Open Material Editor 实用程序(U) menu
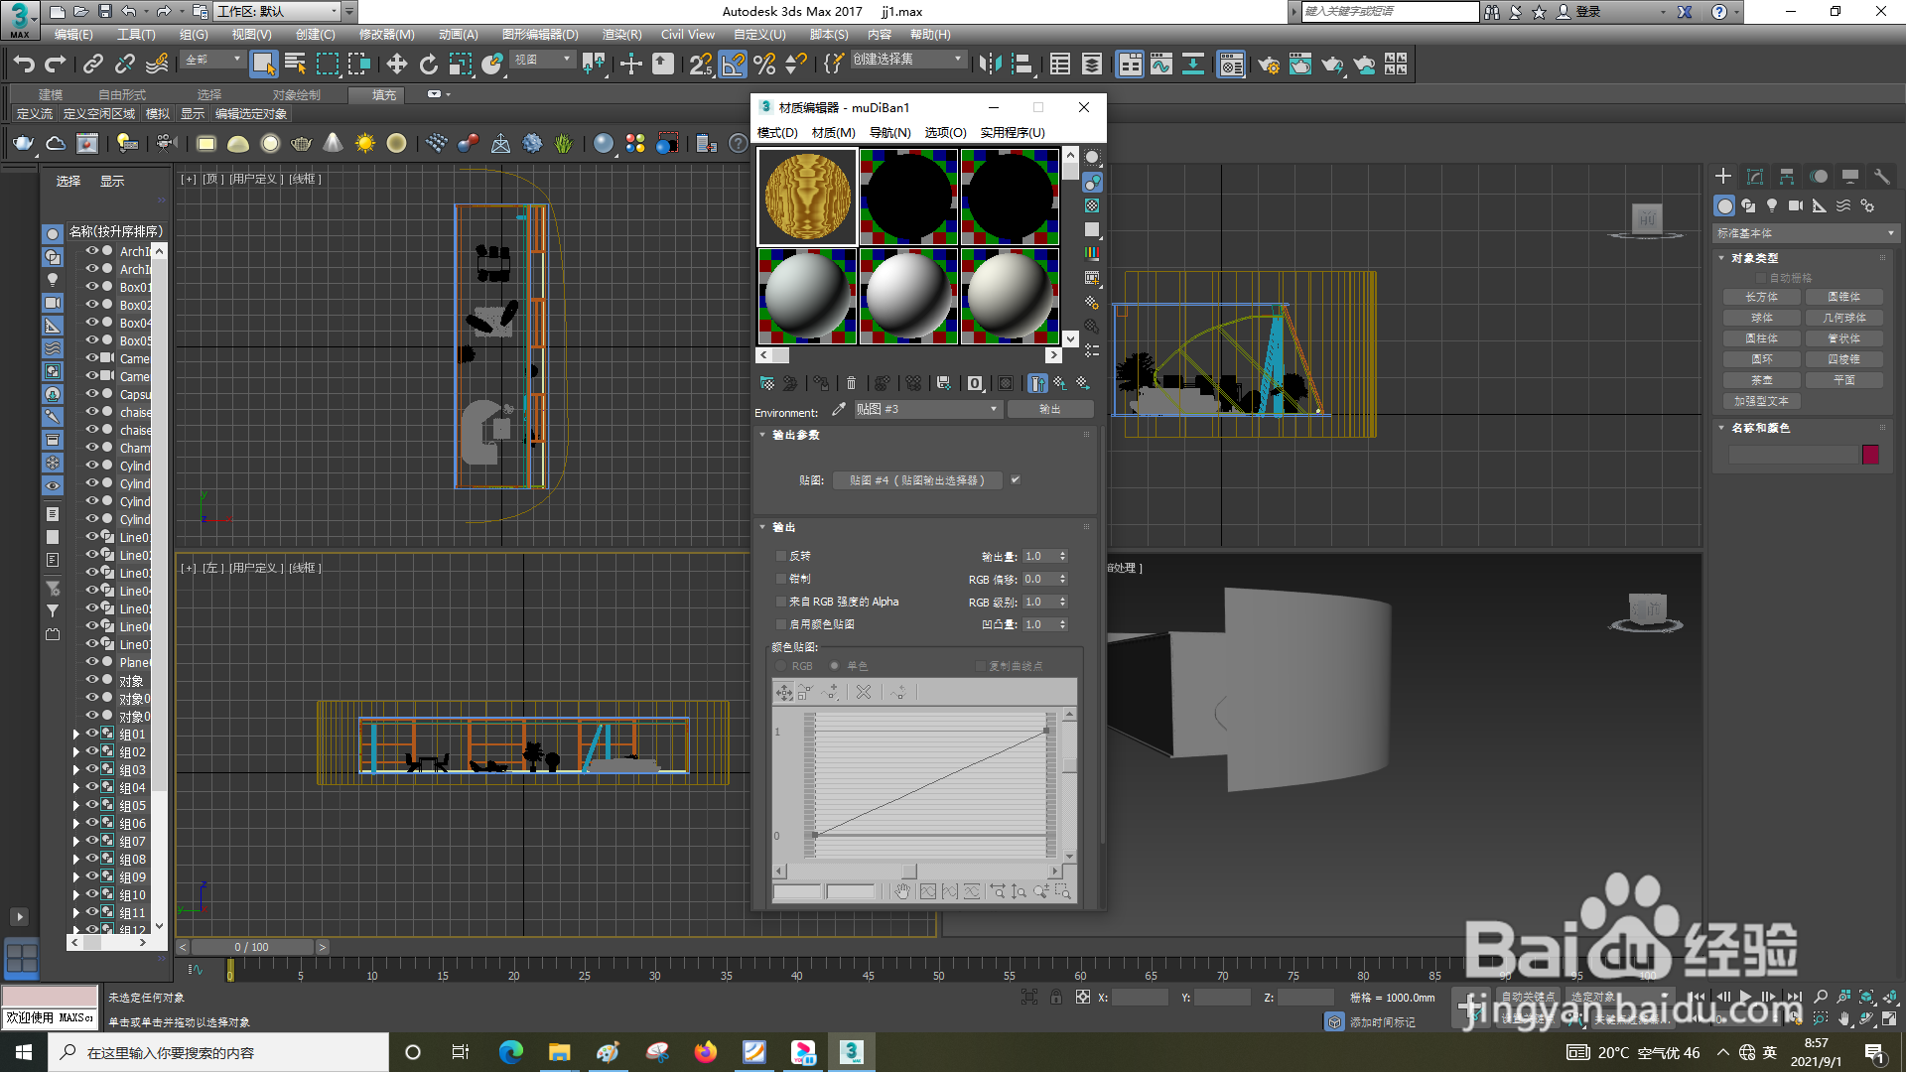This screenshot has width=1906, height=1074. (x=1013, y=133)
